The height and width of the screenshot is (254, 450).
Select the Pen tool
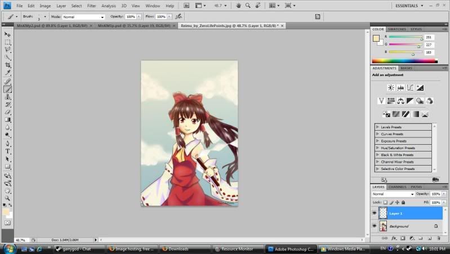click(x=7, y=143)
